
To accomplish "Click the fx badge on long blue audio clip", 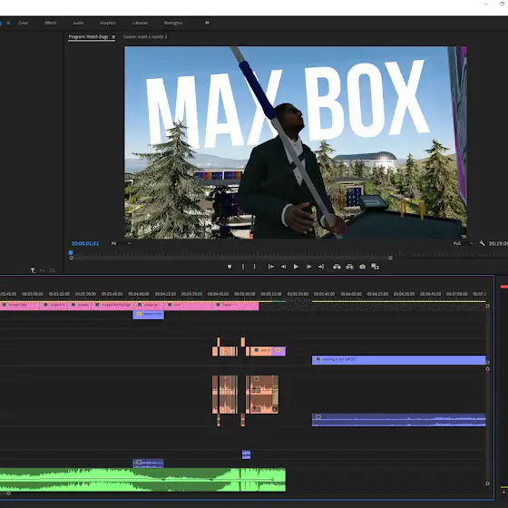I will tap(318, 417).
